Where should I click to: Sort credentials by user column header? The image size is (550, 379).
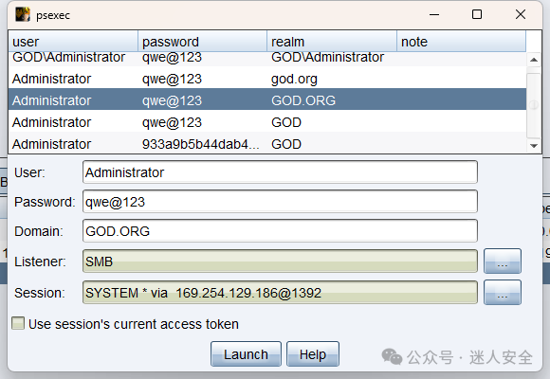coord(73,42)
